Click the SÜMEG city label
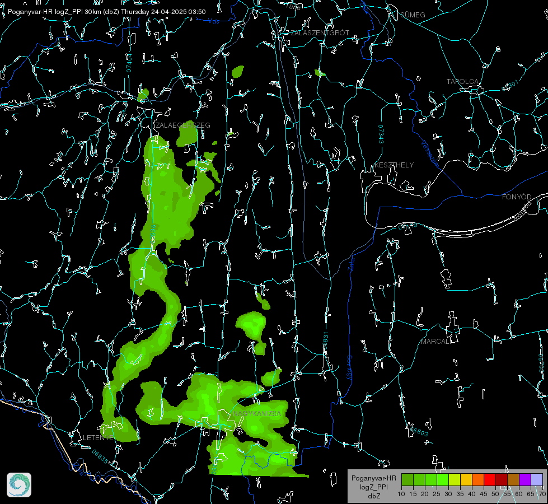Viewport: 548px width, 504px height. click(413, 15)
